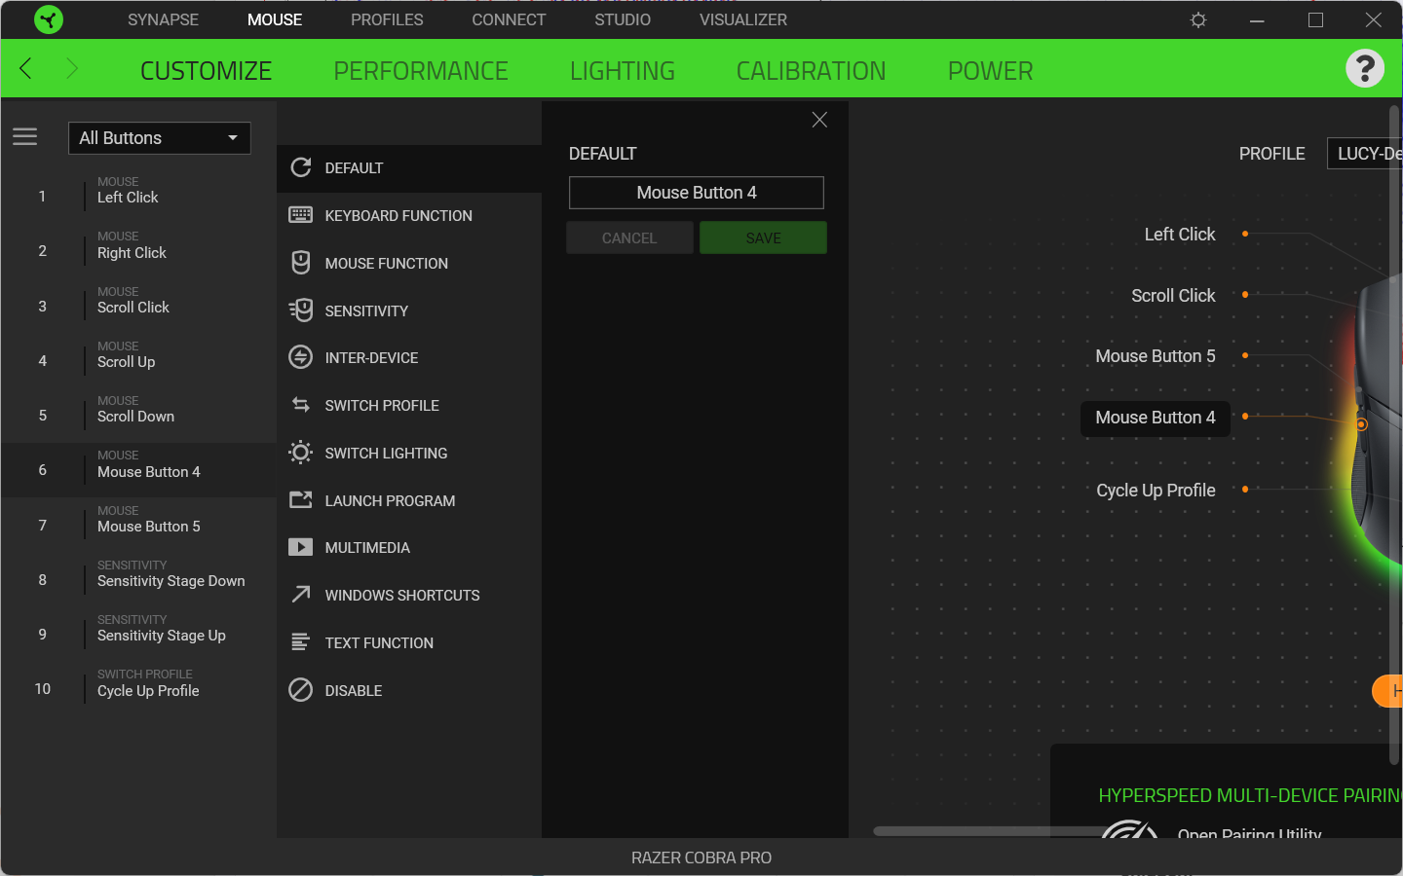Image resolution: width=1403 pixels, height=876 pixels.
Task: Switch to the STUDIO tab
Action: [623, 19]
